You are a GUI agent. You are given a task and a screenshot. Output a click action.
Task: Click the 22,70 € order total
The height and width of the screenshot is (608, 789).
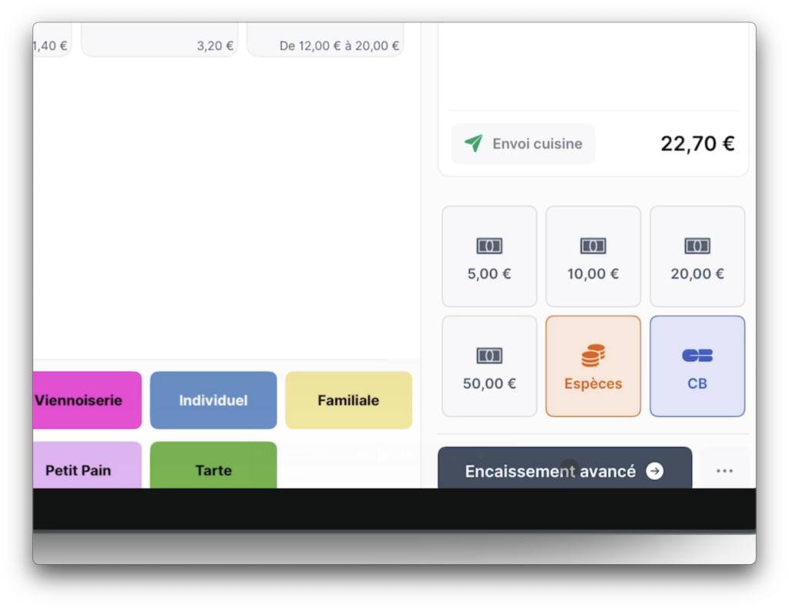[x=697, y=143]
